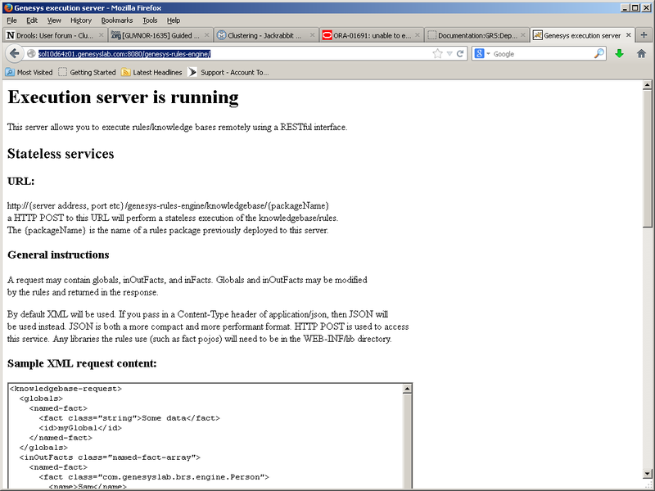
Task: Bookmark this page with the star icon
Action: tap(437, 53)
